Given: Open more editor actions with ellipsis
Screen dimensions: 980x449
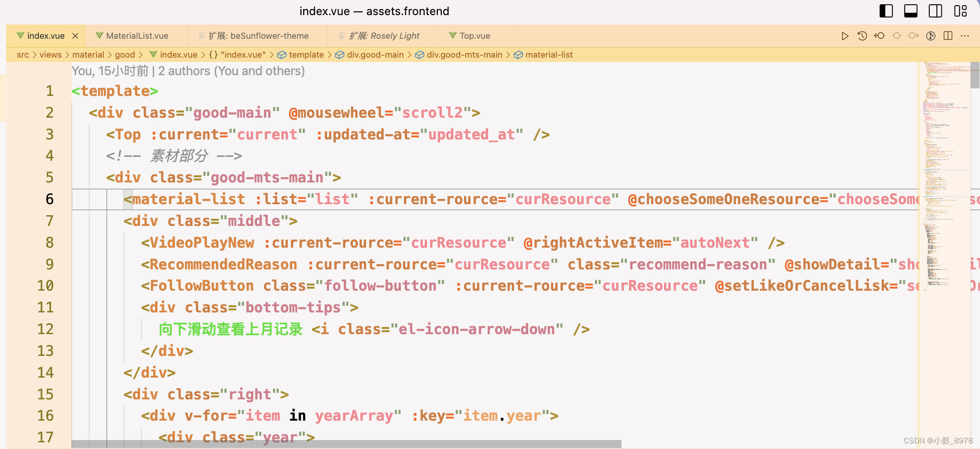Looking at the screenshot, I should (x=965, y=35).
